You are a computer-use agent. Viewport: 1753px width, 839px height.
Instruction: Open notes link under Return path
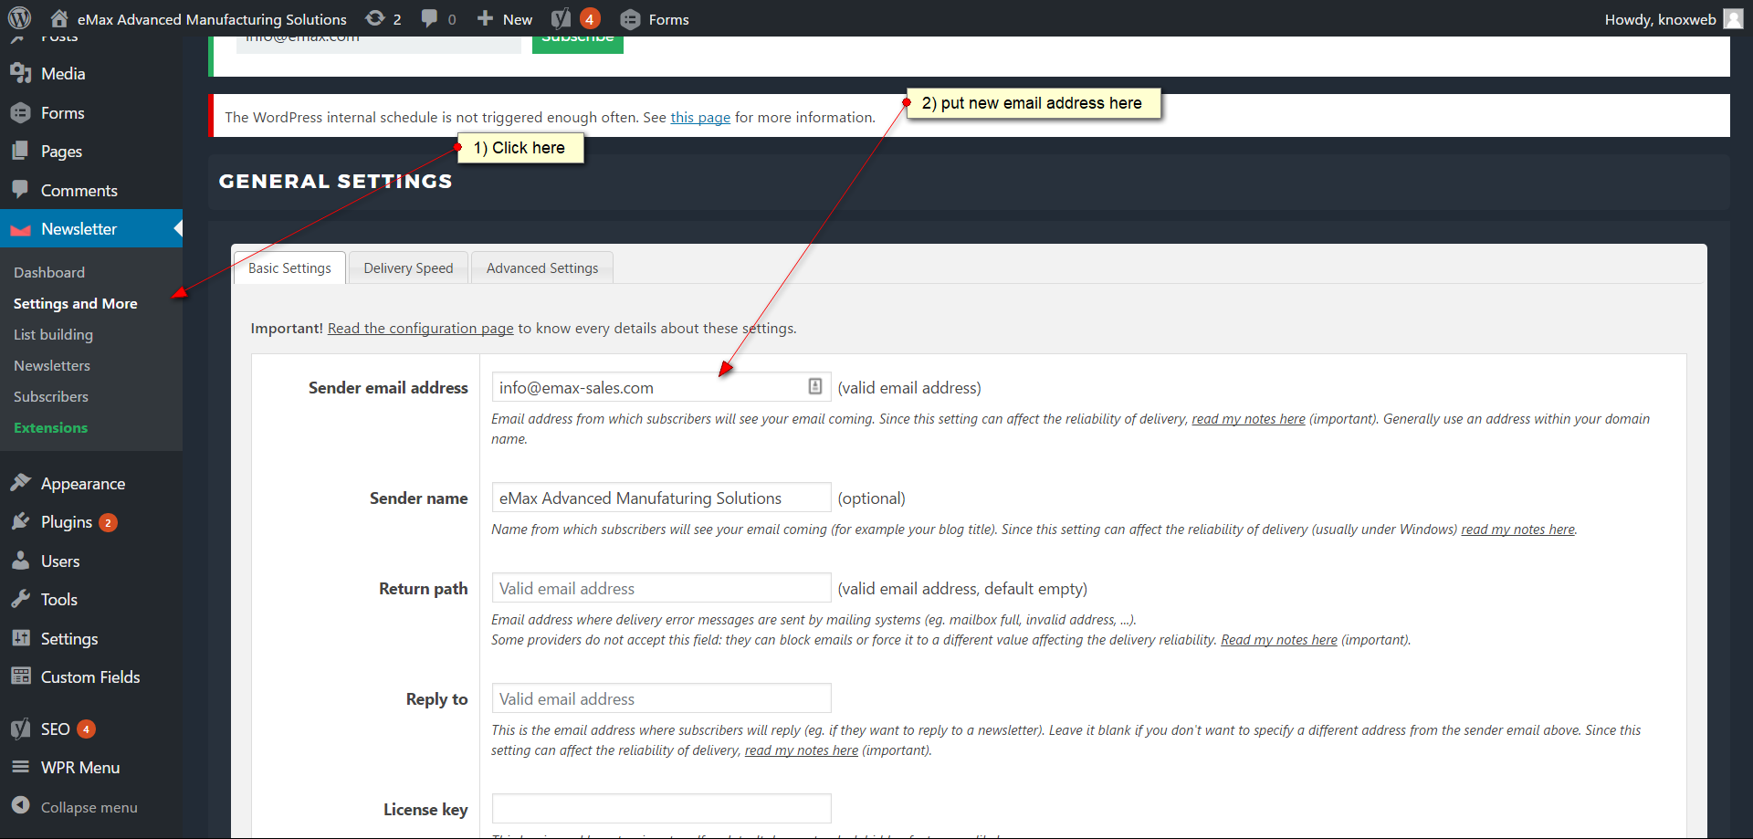(x=1279, y=640)
